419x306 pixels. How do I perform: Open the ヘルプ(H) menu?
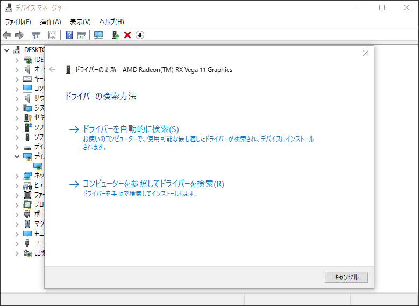(112, 22)
